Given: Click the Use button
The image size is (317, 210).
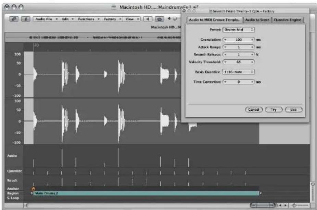Looking at the screenshot, I should (x=293, y=110).
